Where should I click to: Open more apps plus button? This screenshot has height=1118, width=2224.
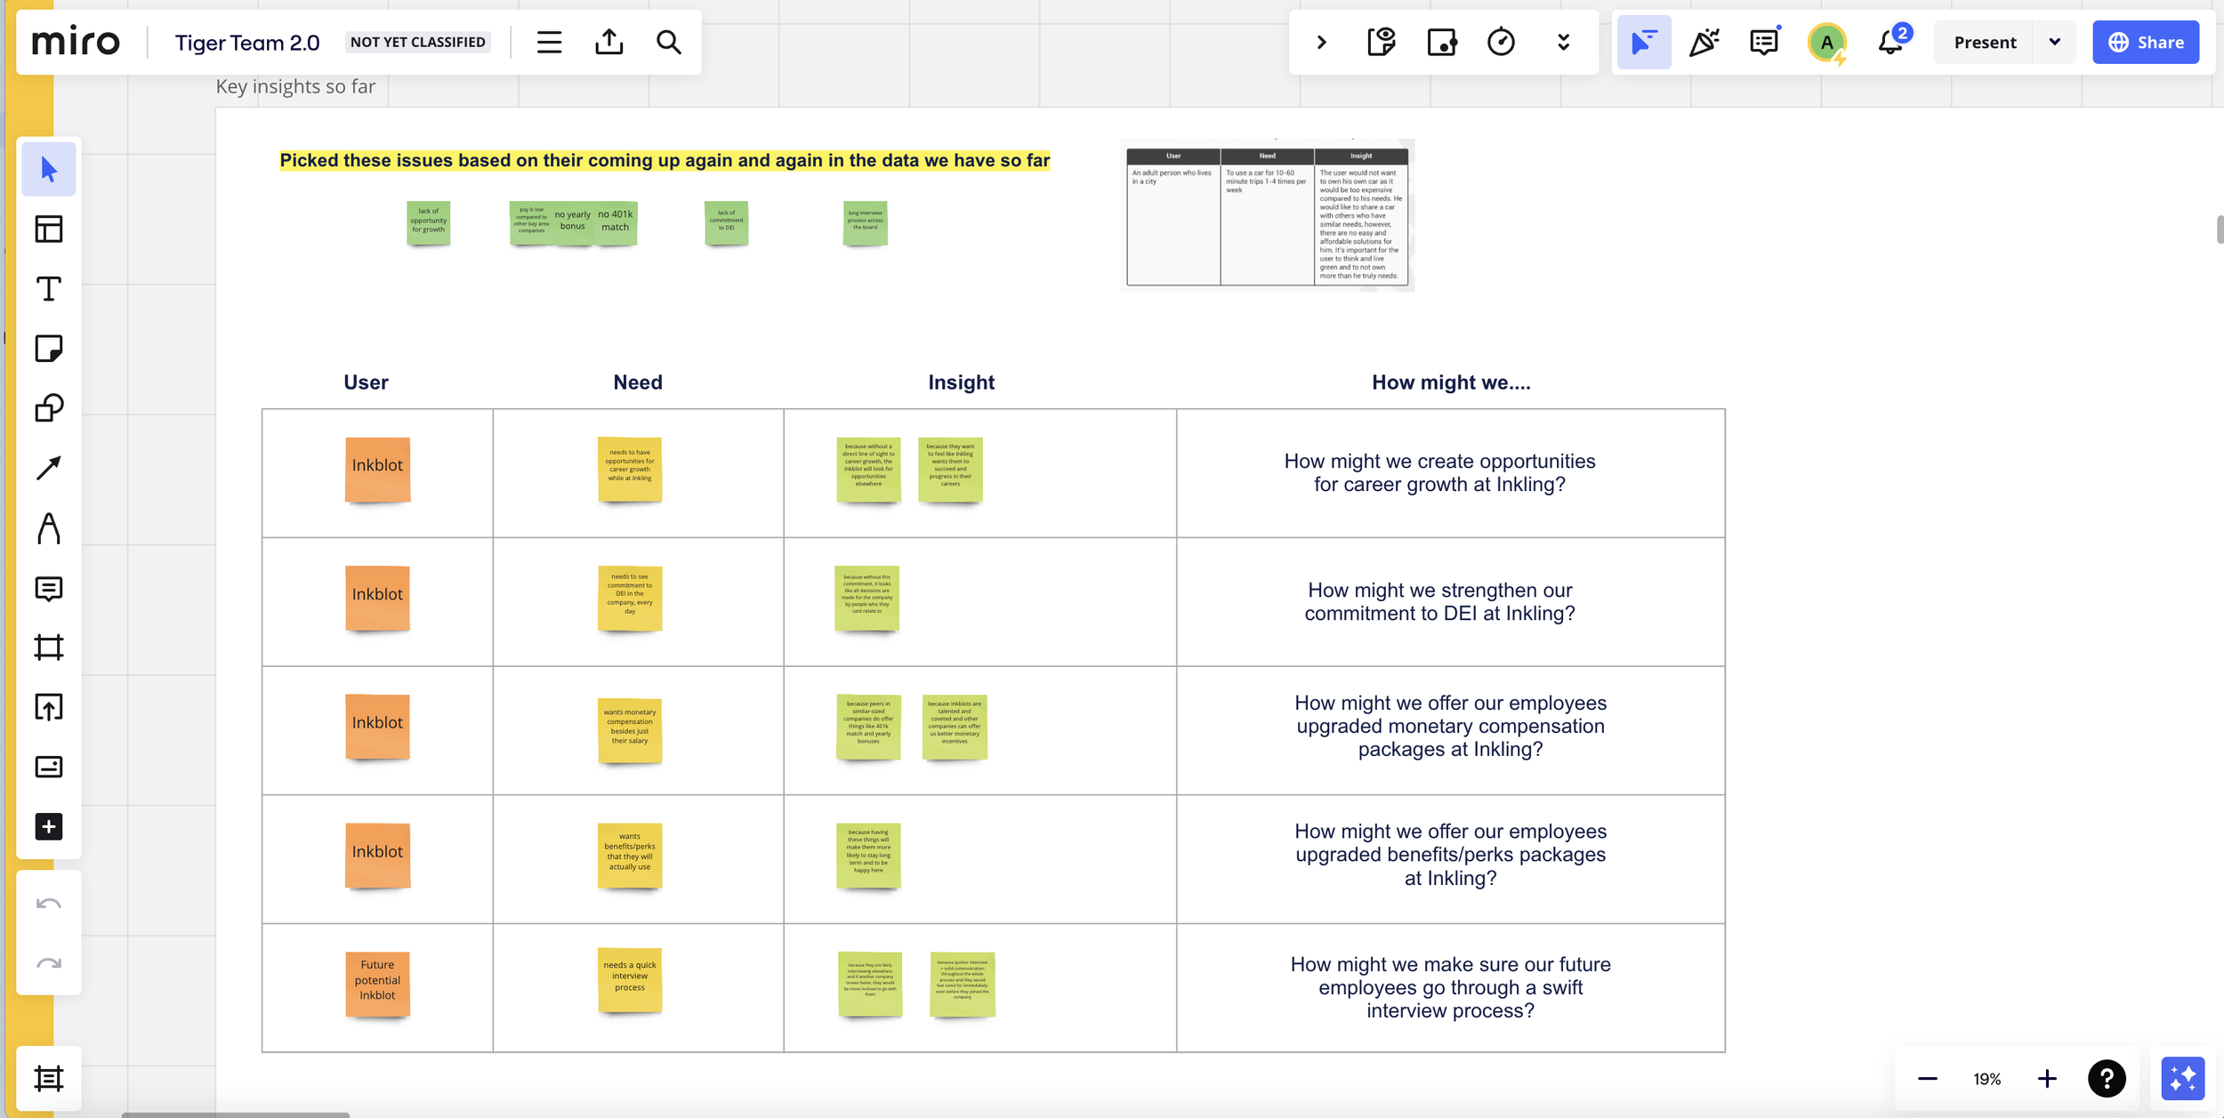[49, 826]
